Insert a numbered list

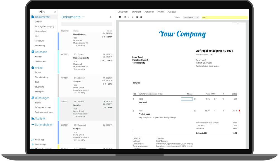pyautogui.click(x=137, y=17)
